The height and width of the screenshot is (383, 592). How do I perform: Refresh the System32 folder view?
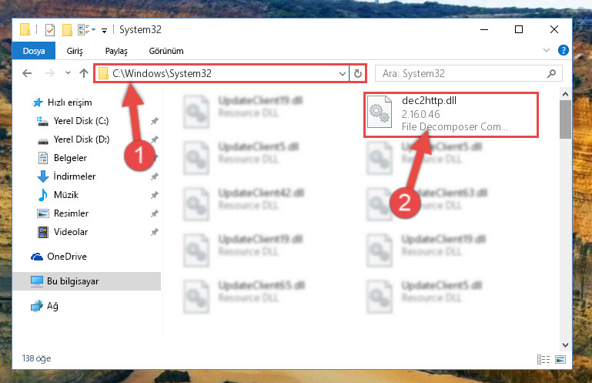358,73
